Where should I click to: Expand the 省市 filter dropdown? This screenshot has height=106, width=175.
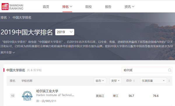pyautogui.click(x=100, y=81)
